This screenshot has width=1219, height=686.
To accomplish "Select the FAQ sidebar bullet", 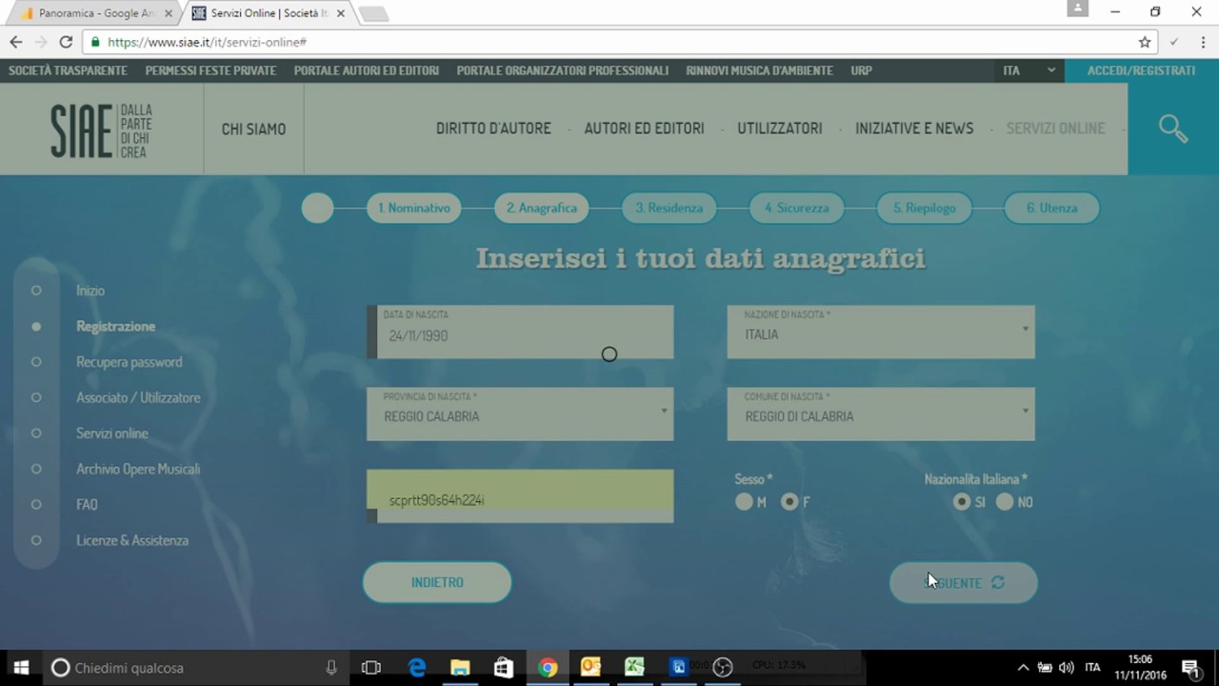I will pos(36,505).
